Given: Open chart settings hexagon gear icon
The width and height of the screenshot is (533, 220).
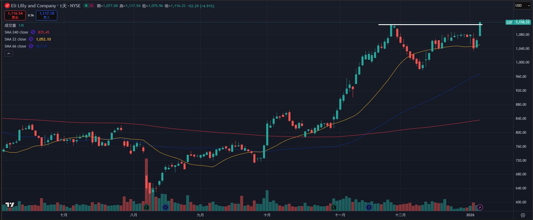Looking at the screenshot, I should [x=523, y=215].
